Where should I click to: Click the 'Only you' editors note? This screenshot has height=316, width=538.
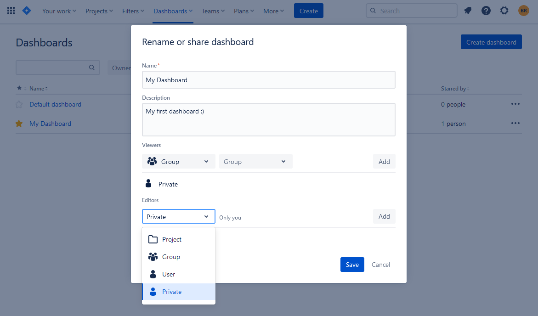coord(230,218)
